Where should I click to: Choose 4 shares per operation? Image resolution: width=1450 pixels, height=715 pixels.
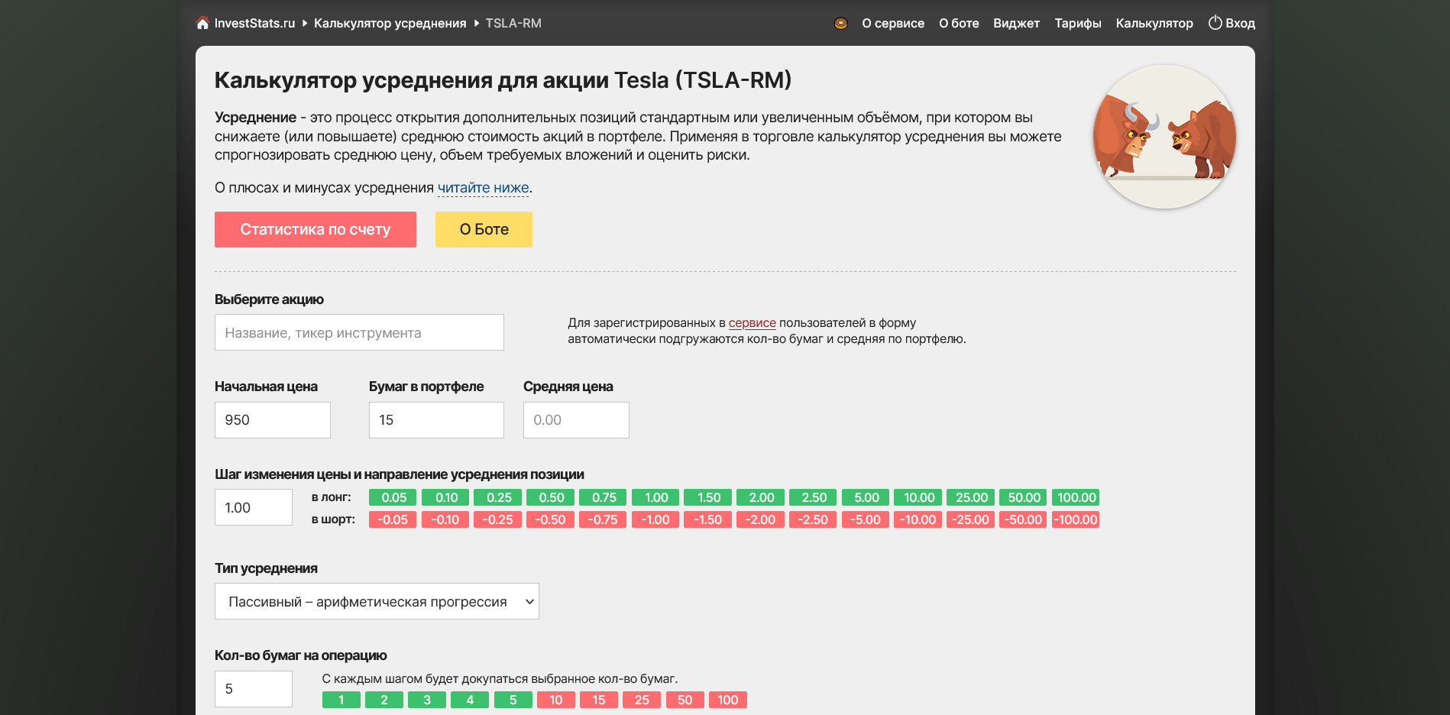point(470,700)
